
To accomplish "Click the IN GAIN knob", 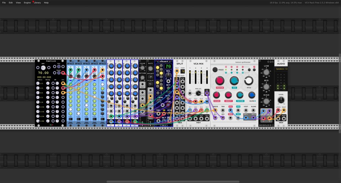I will coord(216,95).
